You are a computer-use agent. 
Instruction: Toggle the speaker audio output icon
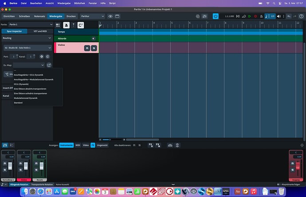pos(279,16)
